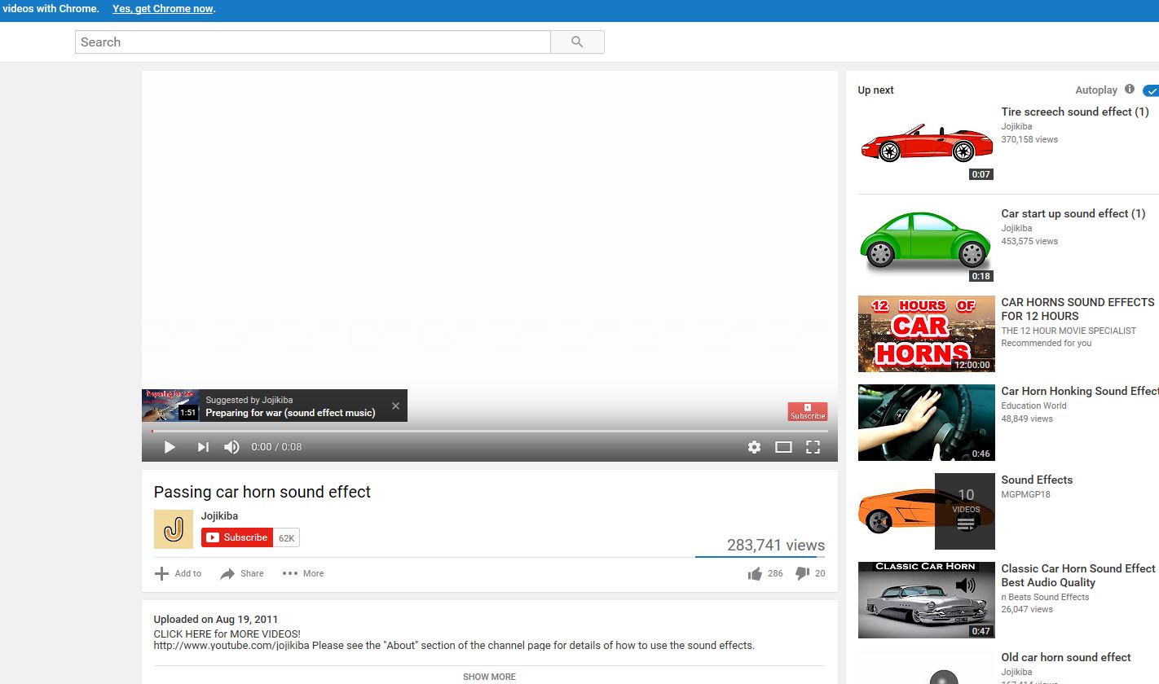
Task: Click the magnifier search button
Action: point(577,42)
